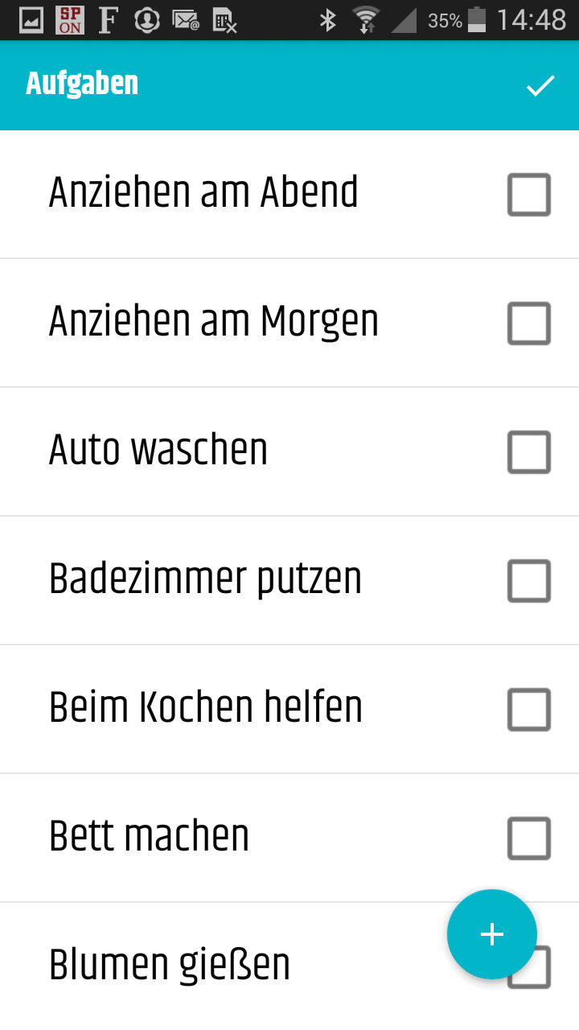Screen dimensions: 579x1030
Task: Tap the Blumen gießen task label
Action: [x=170, y=966]
